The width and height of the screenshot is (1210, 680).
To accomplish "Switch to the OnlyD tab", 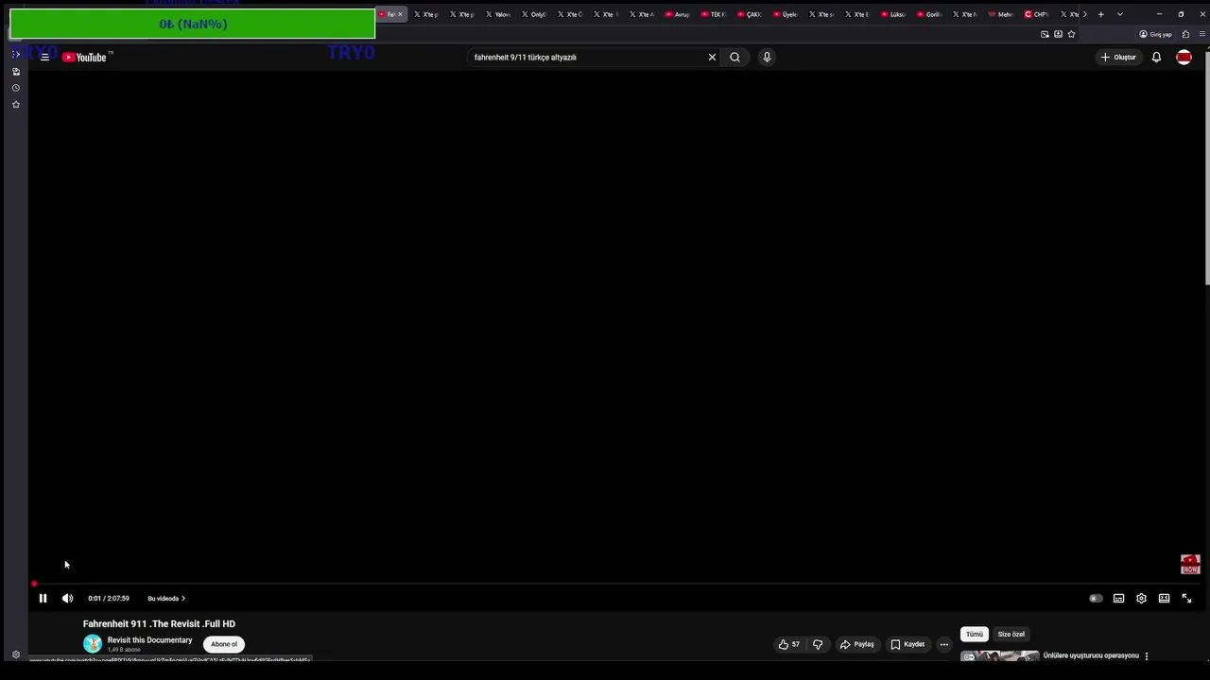I will click(x=534, y=14).
